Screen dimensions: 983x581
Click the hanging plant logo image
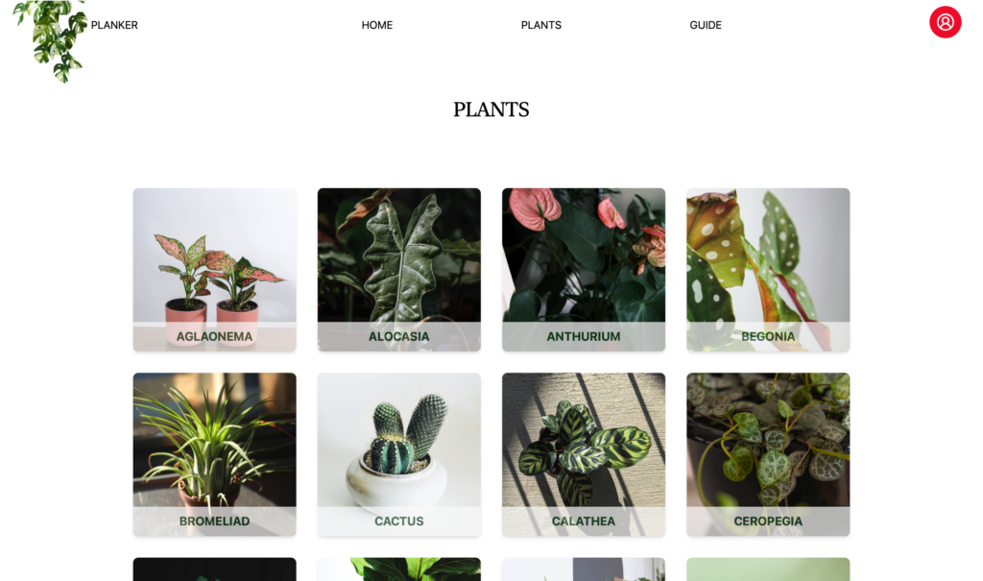[50, 40]
